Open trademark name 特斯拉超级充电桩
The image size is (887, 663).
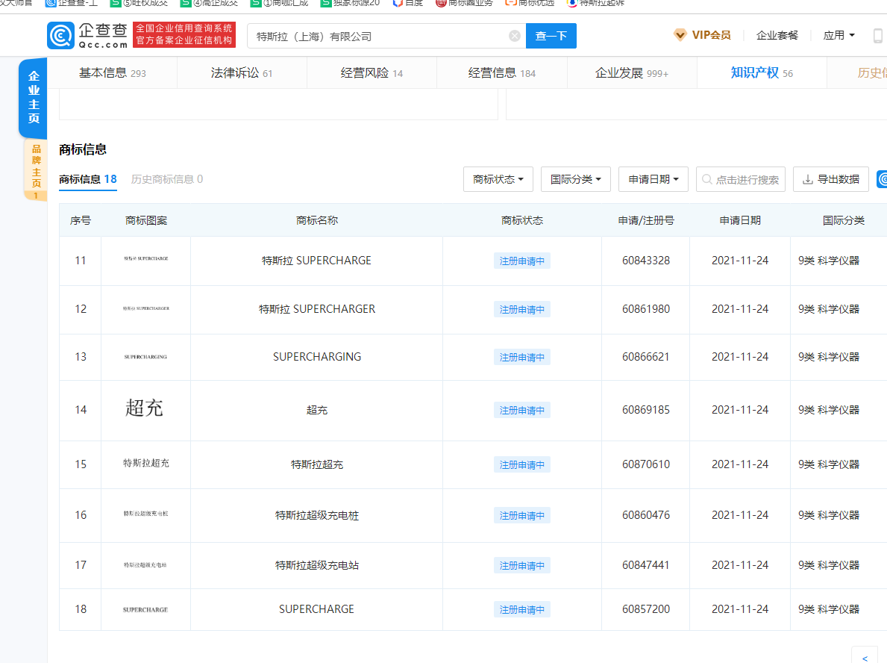tap(317, 515)
